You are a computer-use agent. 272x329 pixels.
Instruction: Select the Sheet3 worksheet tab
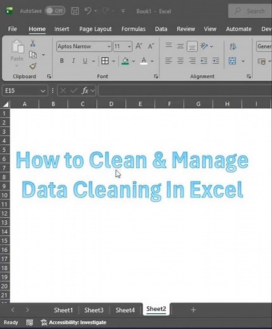(x=94, y=310)
